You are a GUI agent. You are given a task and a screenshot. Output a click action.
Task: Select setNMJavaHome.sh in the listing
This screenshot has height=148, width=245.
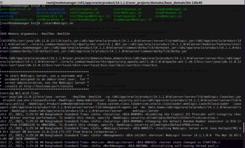(50, 20)
